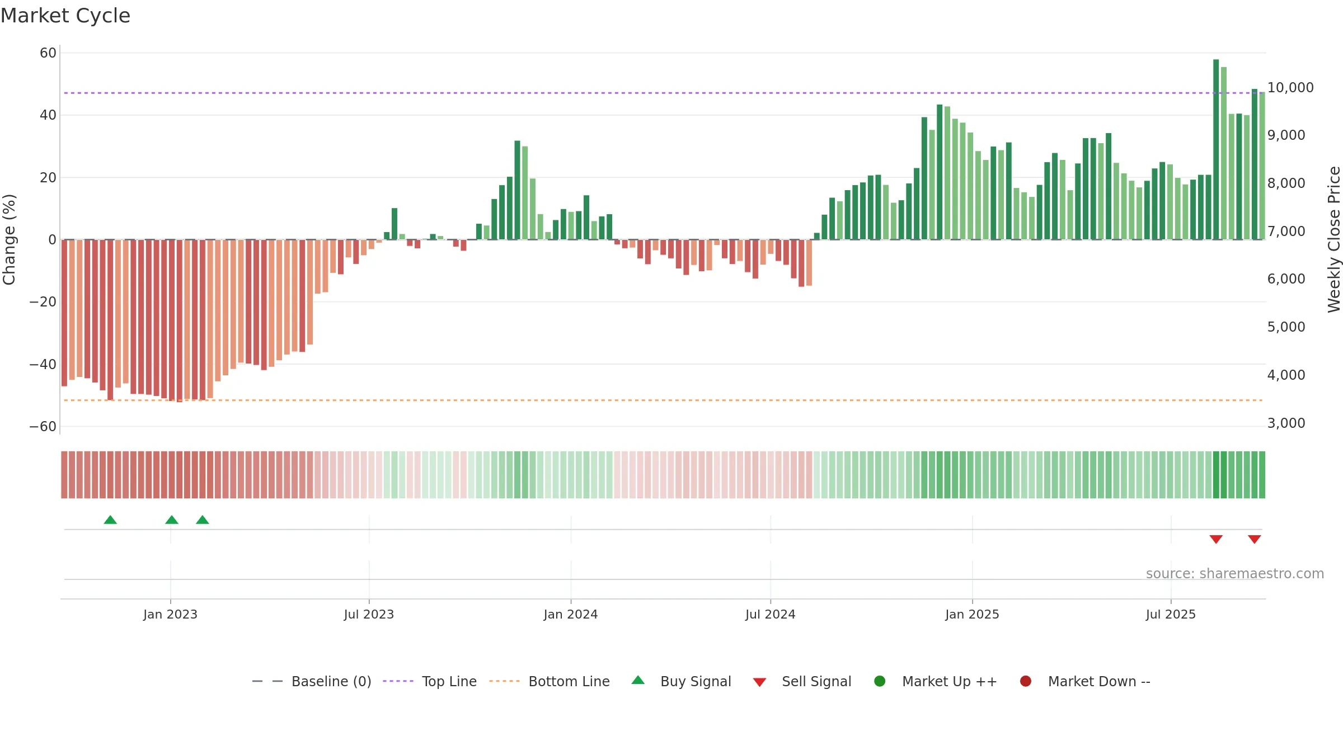Click the 40 tick on the Change axis

tap(48, 115)
